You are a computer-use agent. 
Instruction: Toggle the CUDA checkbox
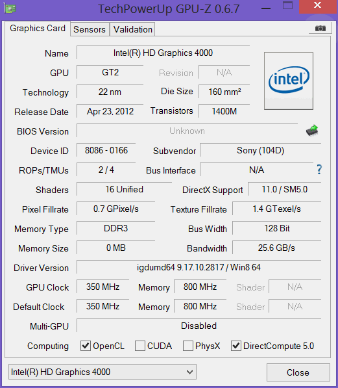(x=140, y=346)
